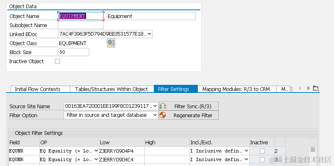This screenshot has width=334, height=166.
Task: Click High cell in ZJERRY0904C4 row
Action: (167, 159)
